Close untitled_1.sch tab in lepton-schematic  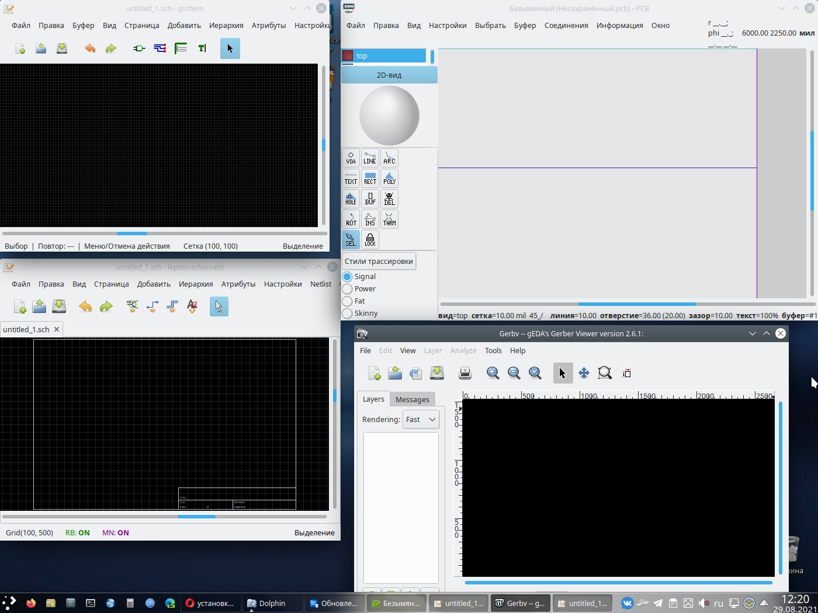pyautogui.click(x=57, y=329)
